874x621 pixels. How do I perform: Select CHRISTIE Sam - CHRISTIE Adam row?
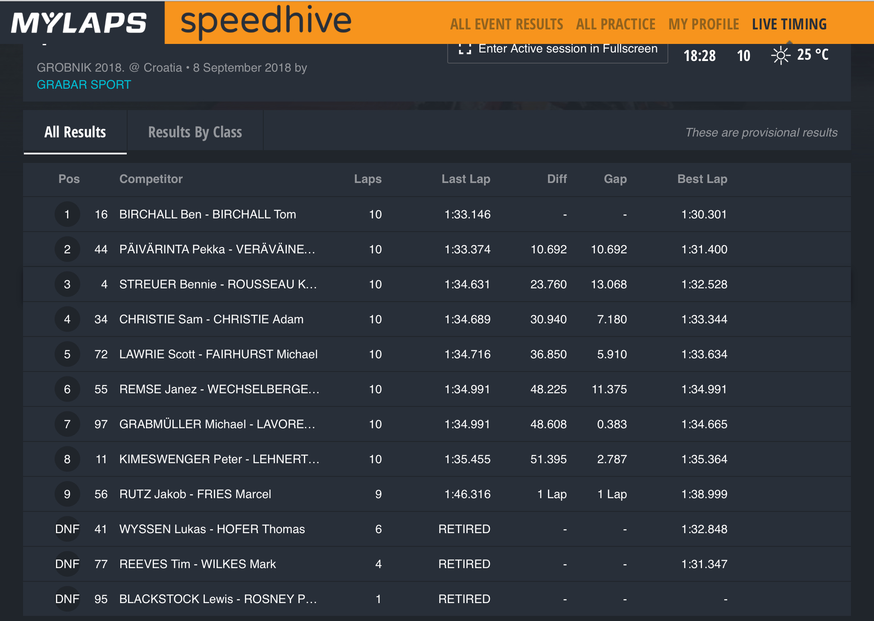[437, 319]
